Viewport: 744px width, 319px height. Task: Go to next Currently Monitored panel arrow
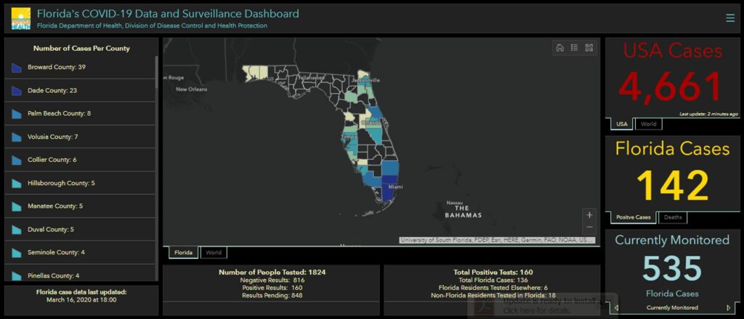[x=729, y=308]
